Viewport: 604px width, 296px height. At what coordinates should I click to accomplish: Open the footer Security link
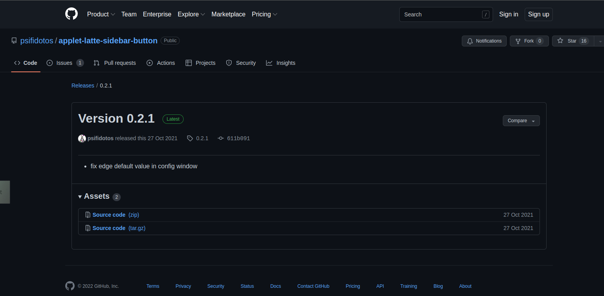[x=216, y=286]
